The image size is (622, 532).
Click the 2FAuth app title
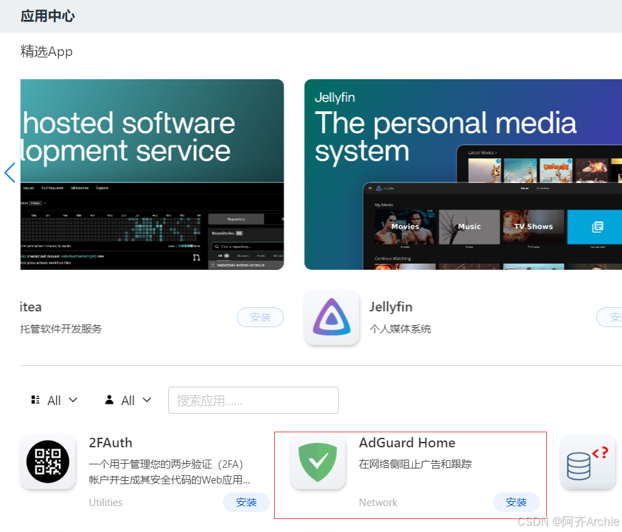[x=110, y=443]
